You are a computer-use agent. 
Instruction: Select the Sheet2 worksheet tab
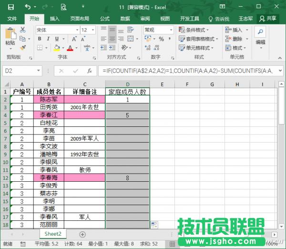tap(53, 234)
